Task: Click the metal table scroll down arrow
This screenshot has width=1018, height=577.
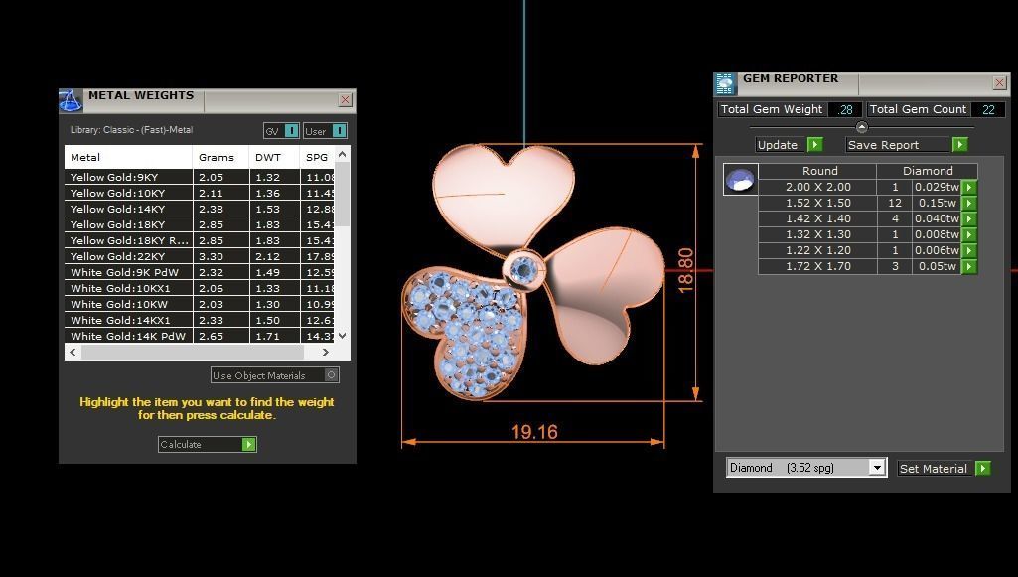Action: (342, 336)
